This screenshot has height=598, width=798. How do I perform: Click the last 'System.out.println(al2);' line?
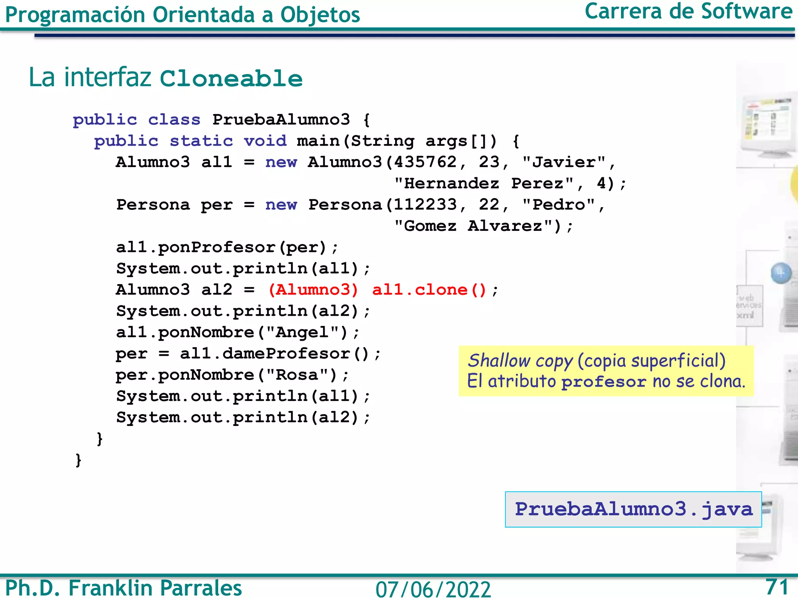pos(243,417)
